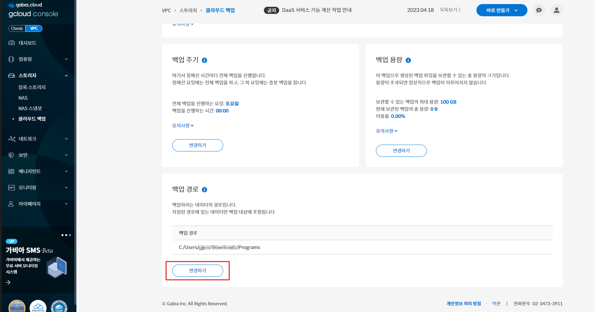Expand the 모니터링 menu chevron
The image size is (595, 312).
(67, 188)
